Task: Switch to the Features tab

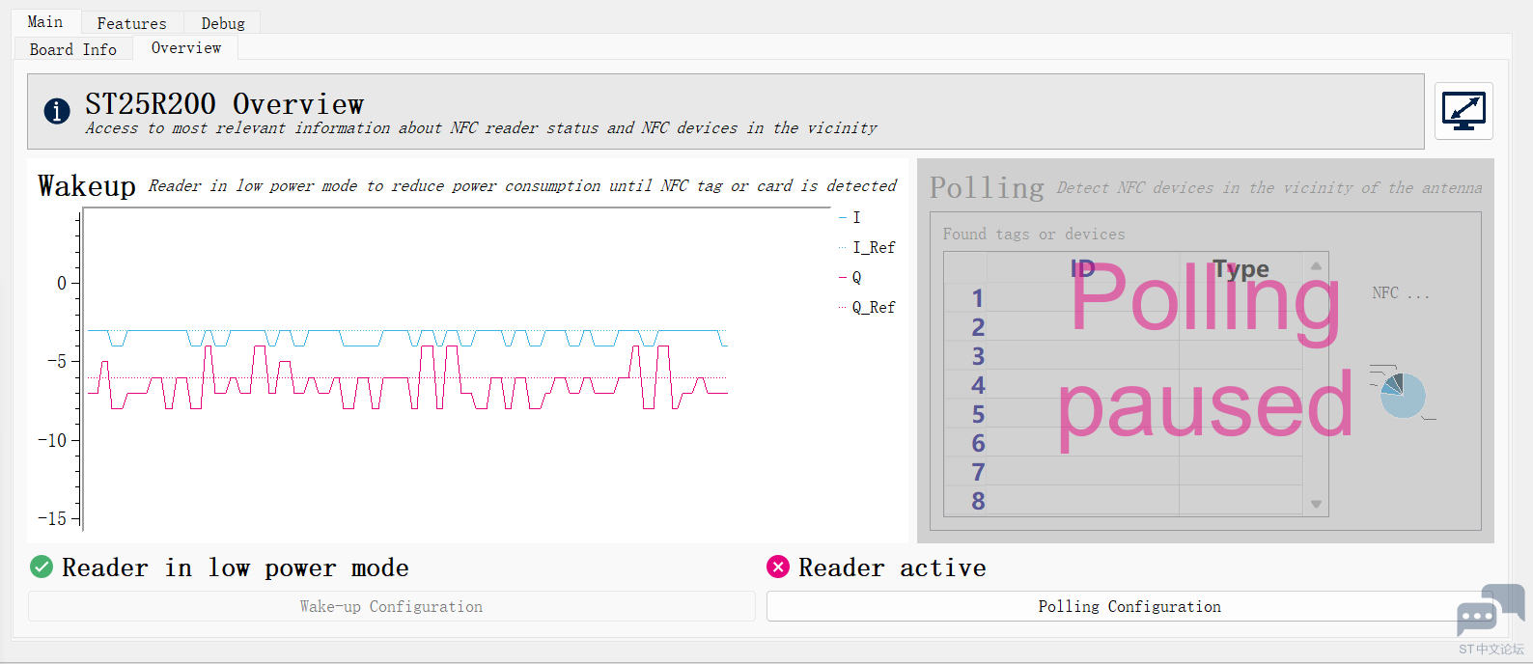Action: click(x=131, y=23)
